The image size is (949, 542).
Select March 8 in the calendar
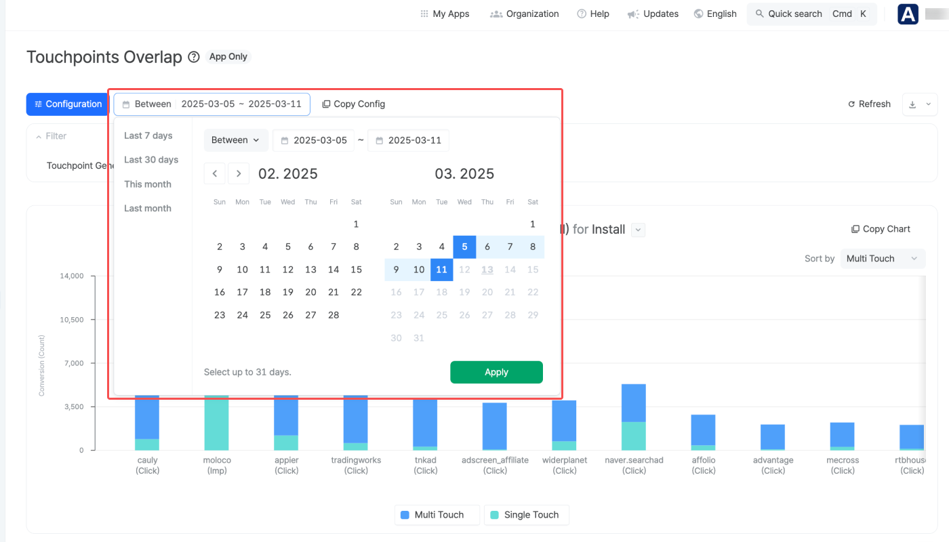tap(533, 247)
